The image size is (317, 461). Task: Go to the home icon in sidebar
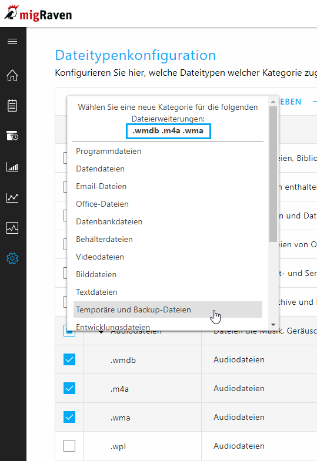click(x=12, y=75)
